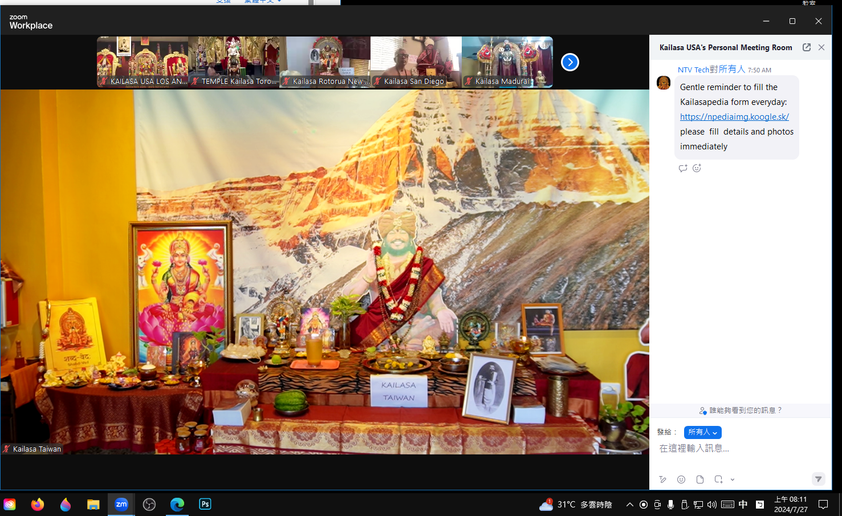Click the screenshot capture icon in chat
842x516 pixels.
pos(718,480)
